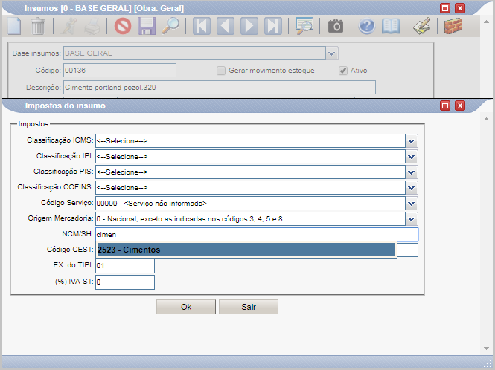Click the Código field with 00136
The width and height of the screenshot is (495, 370).
(120, 71)
